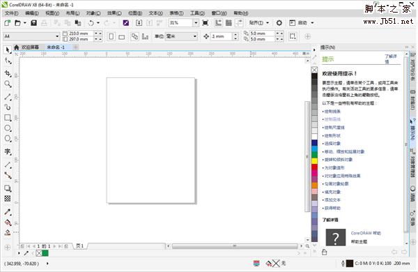Select the Interactive Fill tool
The width and height of the screenshot is (418, 272).
click(8, 222)
